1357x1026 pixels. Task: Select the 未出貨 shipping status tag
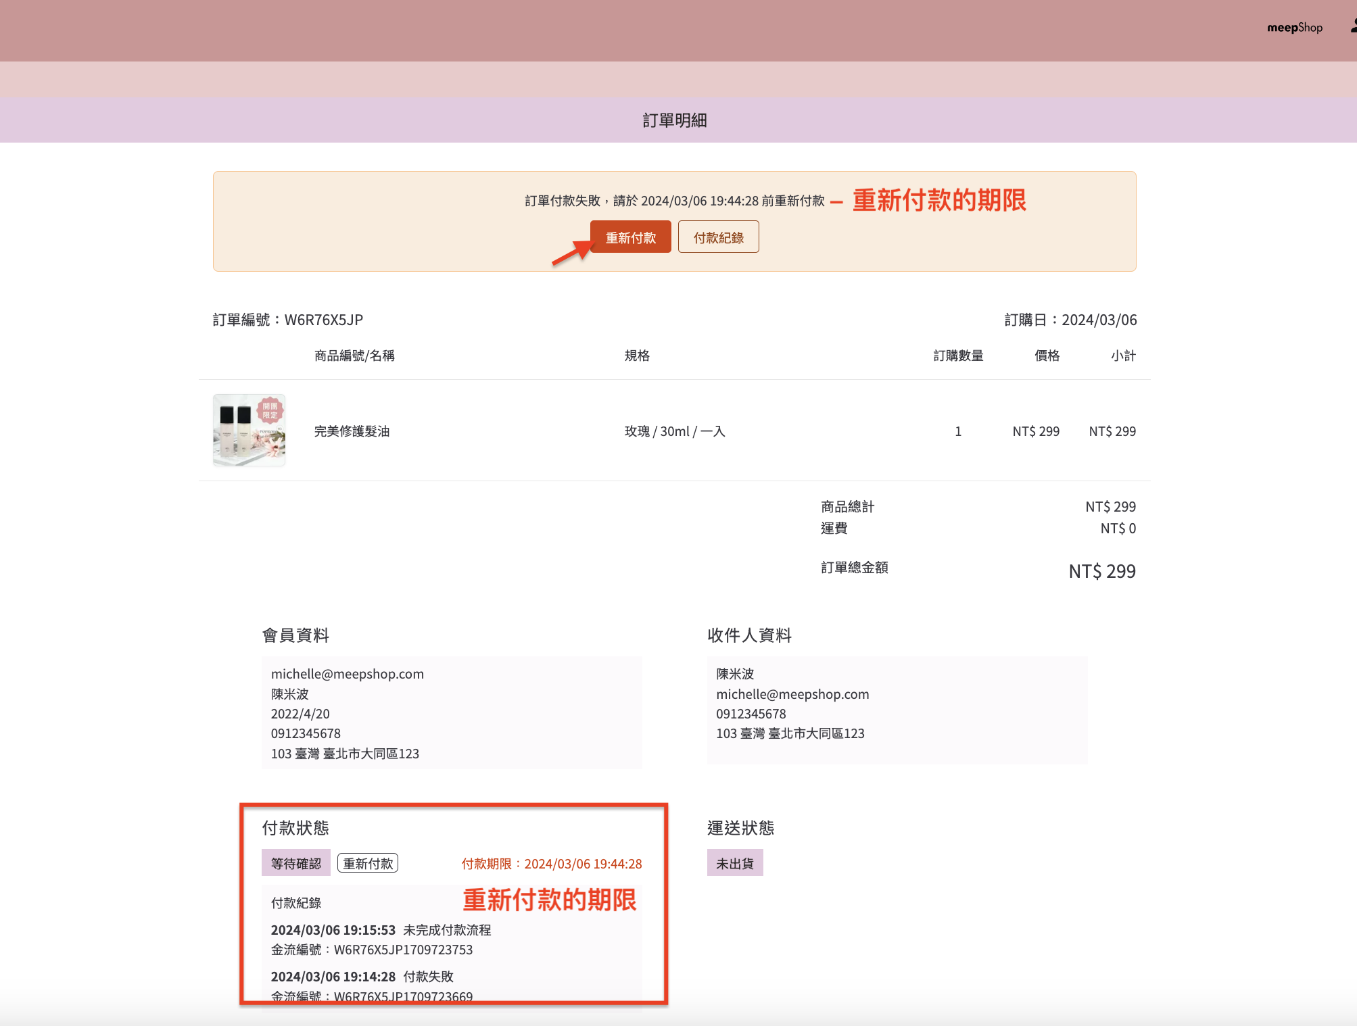pyautogui.click(x=735, y=863)
